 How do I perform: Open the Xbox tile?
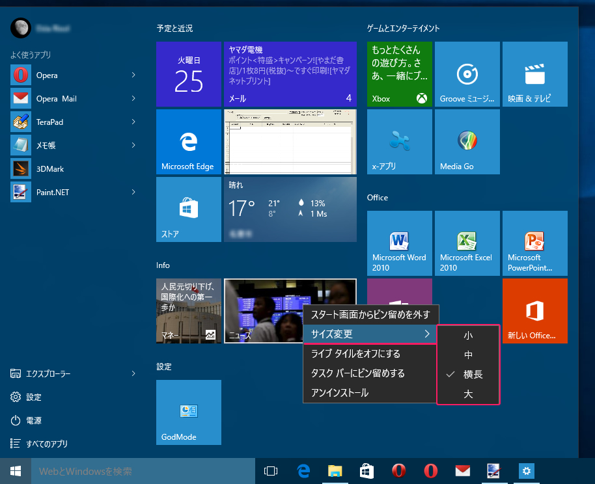coord(400,74)
